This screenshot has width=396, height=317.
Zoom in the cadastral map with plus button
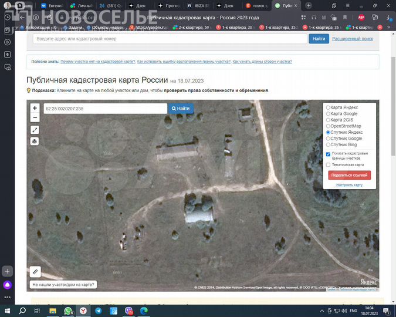[x=35, y=108]
